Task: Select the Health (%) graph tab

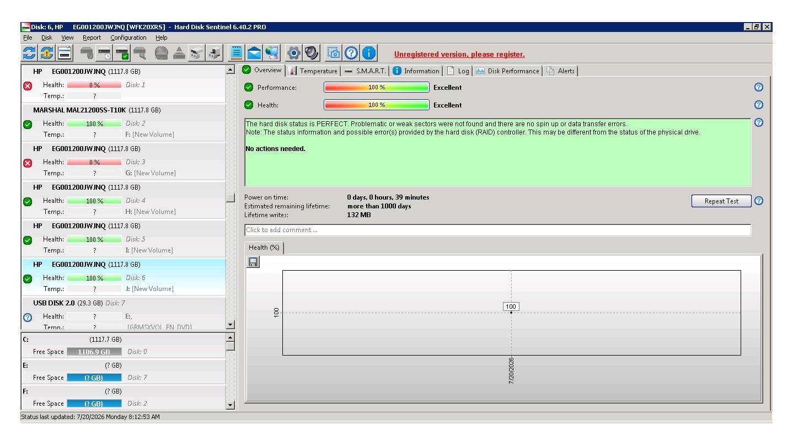Action: point(264,248)
